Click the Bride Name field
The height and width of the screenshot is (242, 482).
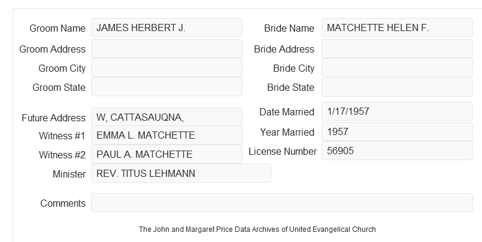[x=397, y=27]
